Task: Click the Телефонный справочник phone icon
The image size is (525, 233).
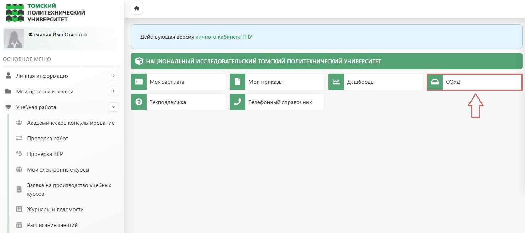Action: click(238, 102)
